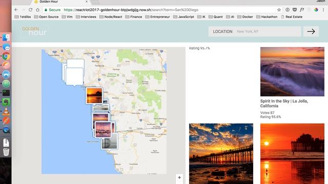
Task: Close the Golden Hour tab
Action: click(87, 2)
